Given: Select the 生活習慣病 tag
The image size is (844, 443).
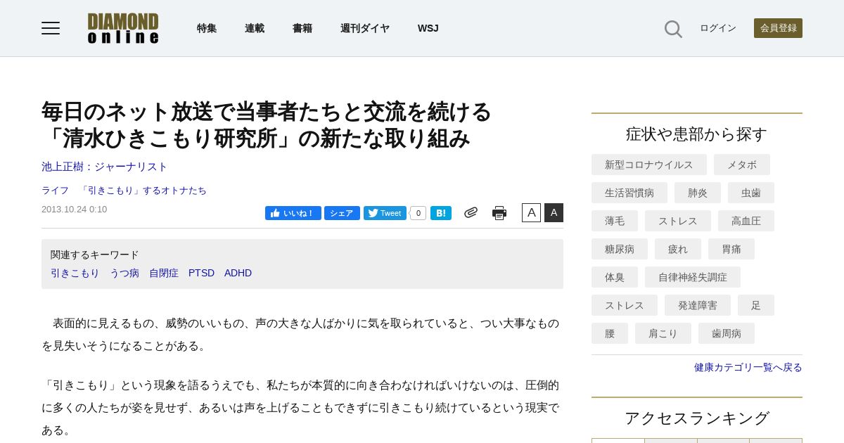Looking at the screenshot, I should tap(629, 193).
